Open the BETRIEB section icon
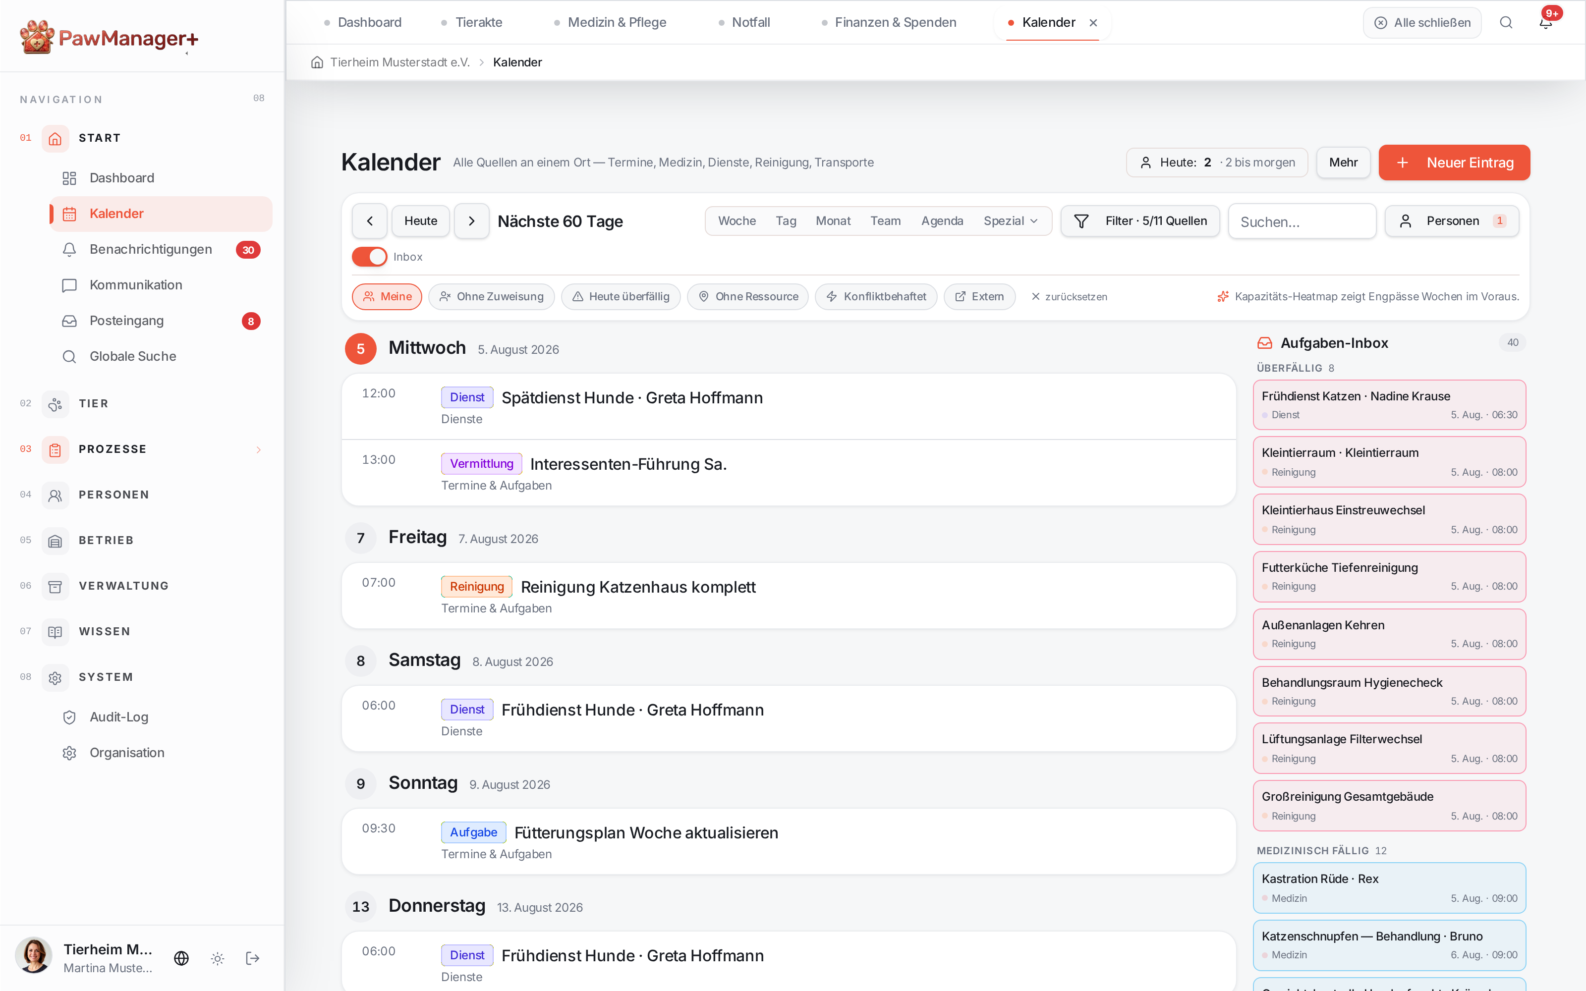Viewport: 1586px width, 991px height. (x=55, y=541)
